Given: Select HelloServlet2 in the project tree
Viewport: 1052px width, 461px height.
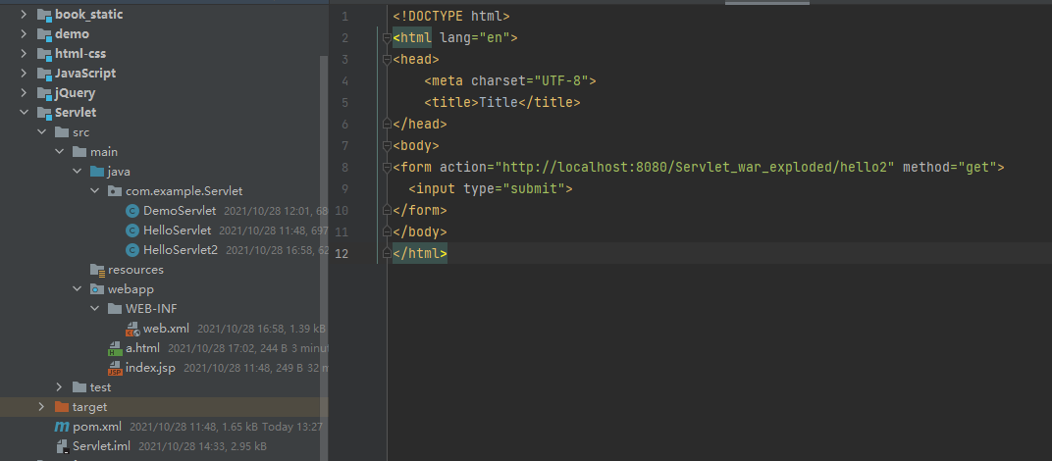Looking at the screenshot, I should 181,250.
